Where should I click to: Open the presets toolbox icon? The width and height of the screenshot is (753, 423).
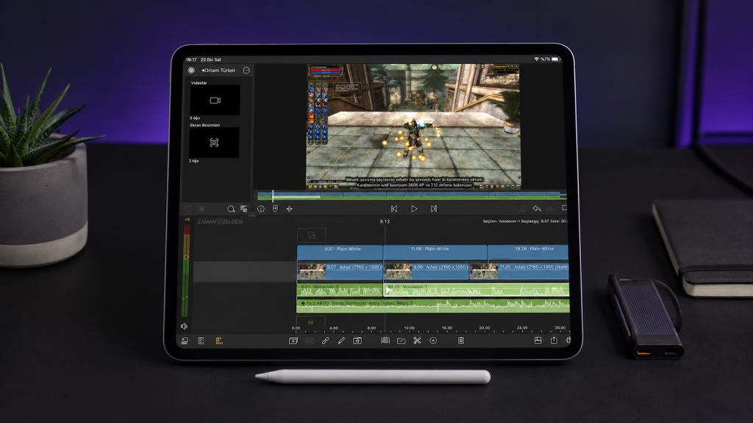tap(385, 341)
